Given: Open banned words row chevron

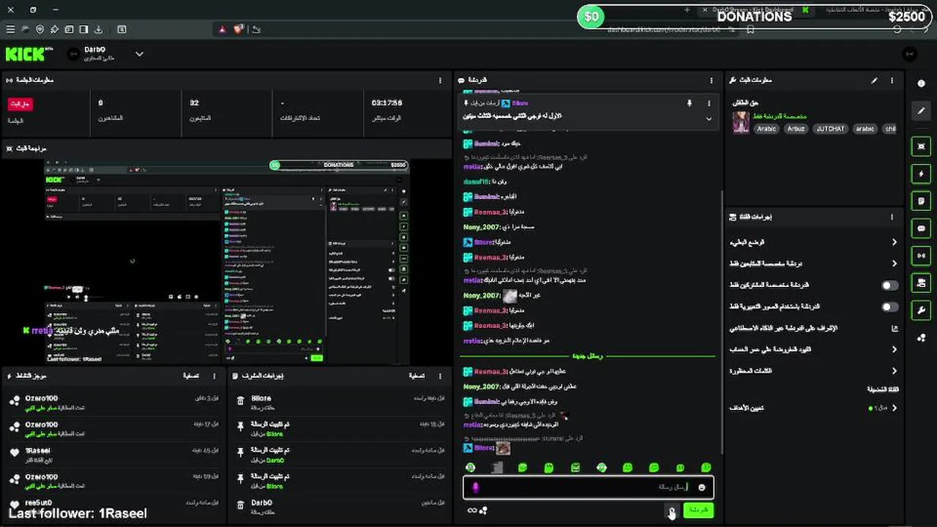Looking at the screenshot, I should [x=894, y=371].
